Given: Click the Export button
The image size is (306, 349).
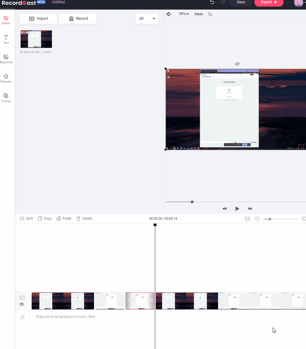Looking at the screenshot, I should 269,2.
